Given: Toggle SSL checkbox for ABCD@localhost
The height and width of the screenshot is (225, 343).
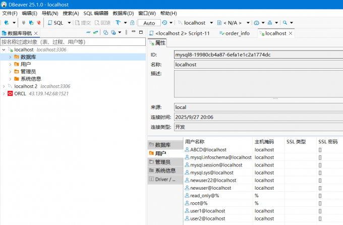Looking at the screenshot, I should click(320, 150).
